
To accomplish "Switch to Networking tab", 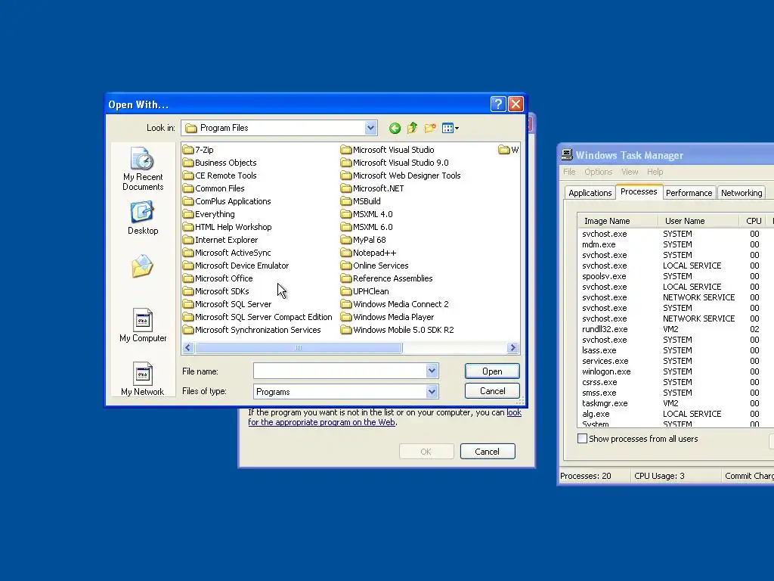I will pos(741,193).
